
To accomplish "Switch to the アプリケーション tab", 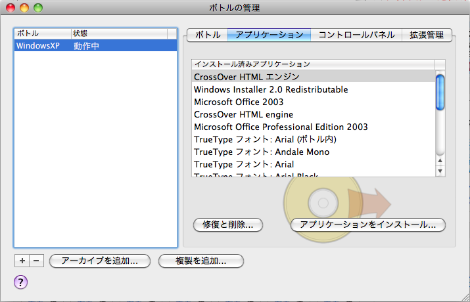I will pyautogui.click(x=269, y=35).
